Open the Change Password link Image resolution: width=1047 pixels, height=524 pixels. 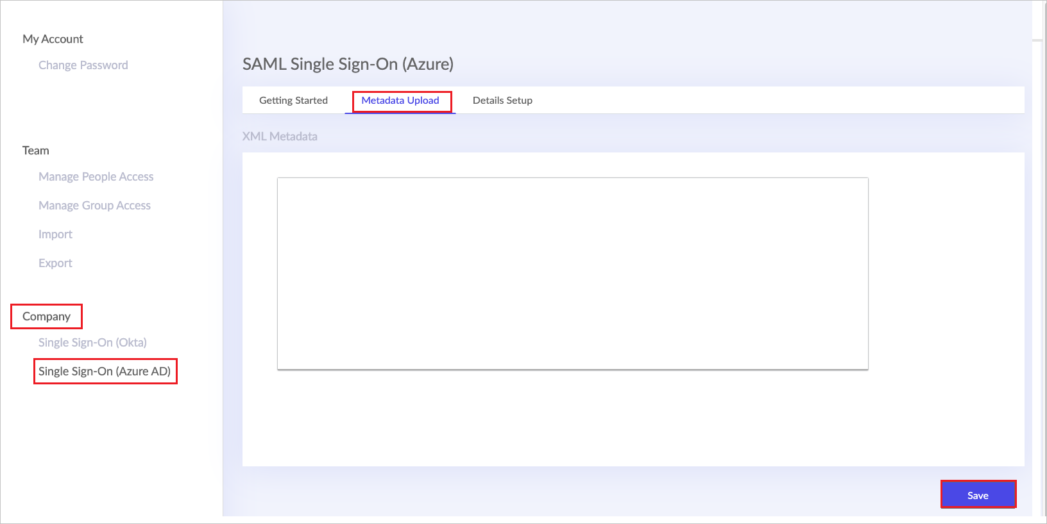(x=83, y=65)
